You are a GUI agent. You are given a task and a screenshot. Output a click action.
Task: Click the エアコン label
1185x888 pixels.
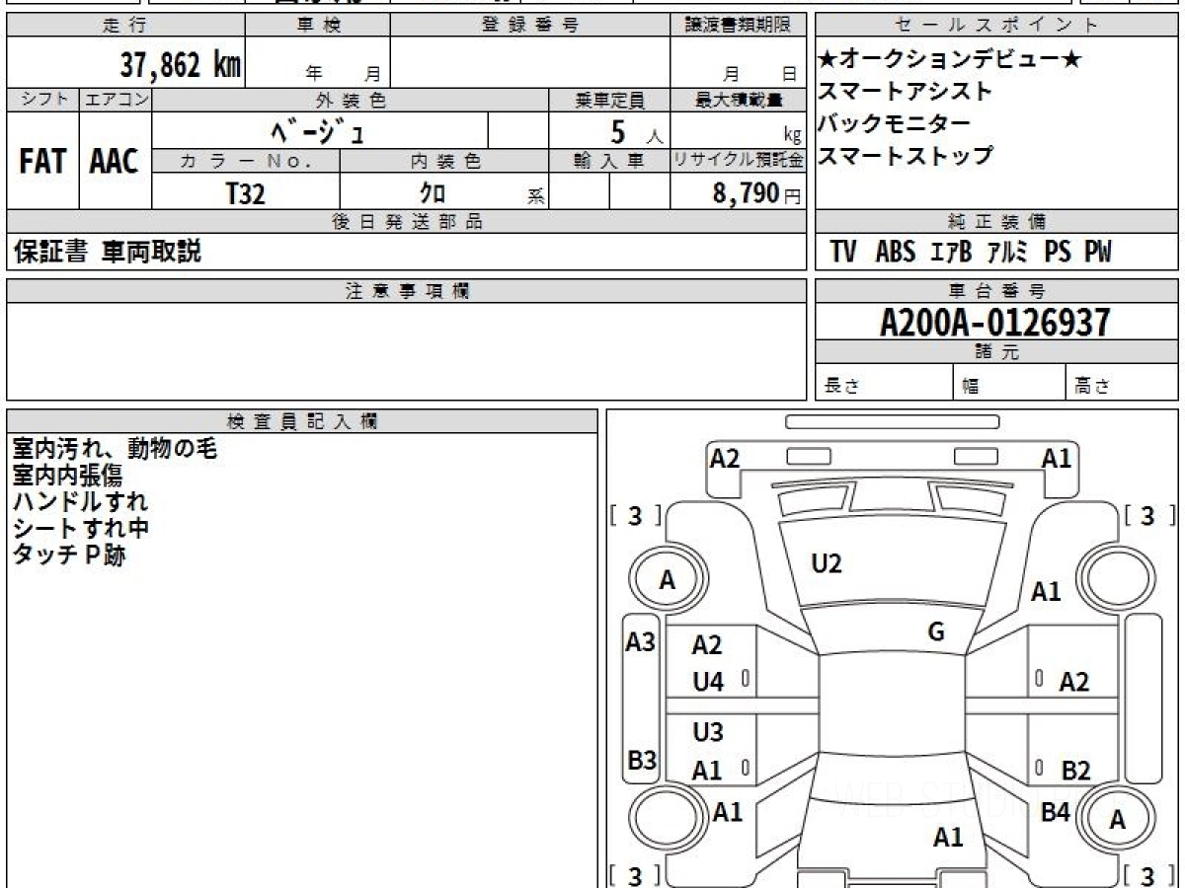[x=116, y=100]
